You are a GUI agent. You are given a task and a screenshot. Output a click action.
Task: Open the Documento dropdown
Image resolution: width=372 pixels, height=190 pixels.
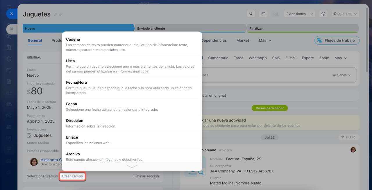coord(346,14)
